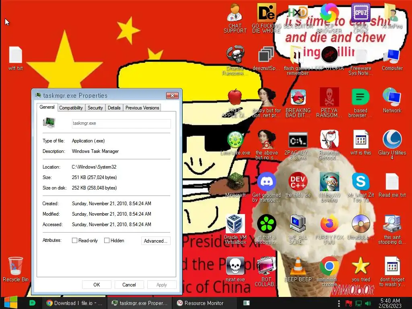Viewport: 412px width, 309px height.
Task: Switch to the Compatibility tab
Action: point(71,108)
